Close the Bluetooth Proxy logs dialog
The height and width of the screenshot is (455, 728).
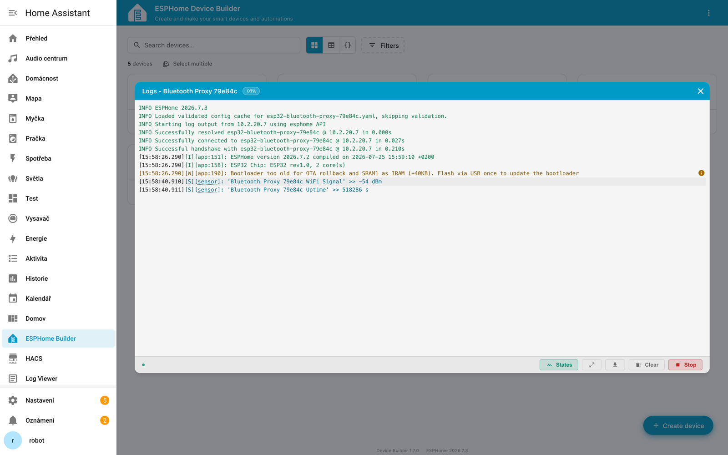pos(700,91)
